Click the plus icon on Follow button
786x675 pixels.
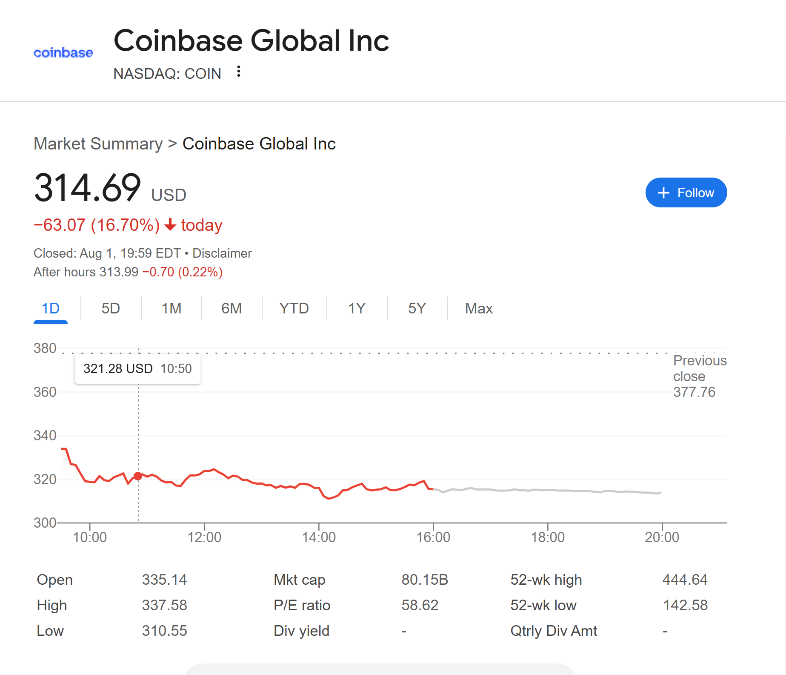tap(663, 192)
